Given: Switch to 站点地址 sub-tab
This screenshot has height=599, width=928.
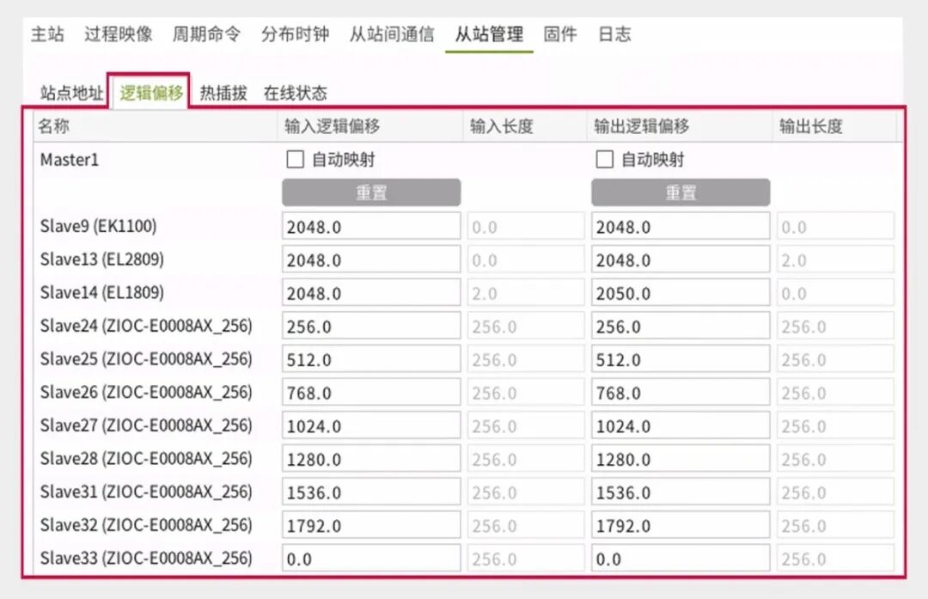Looking at the screenshot, I should tap(71, 93).
